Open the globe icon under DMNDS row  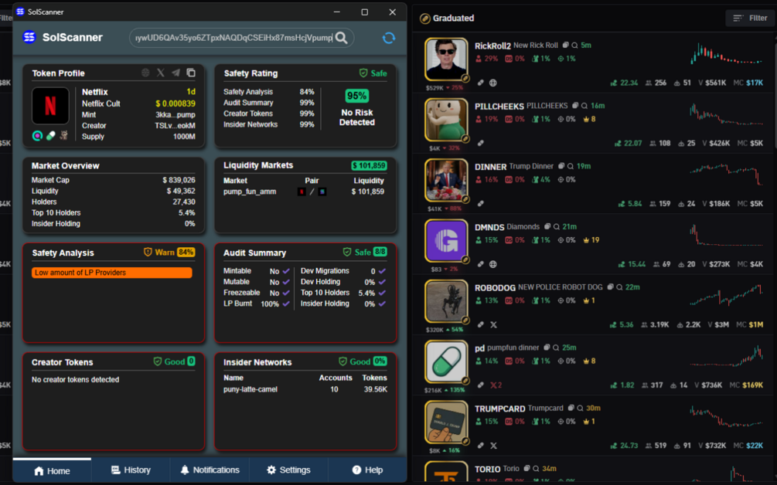[493, 264]
